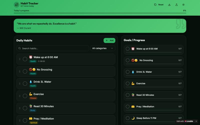This screenshot has width=200, height=125.
Task: Click the drag handle of Pray / Meditation habit
Action: click(20, 120)
